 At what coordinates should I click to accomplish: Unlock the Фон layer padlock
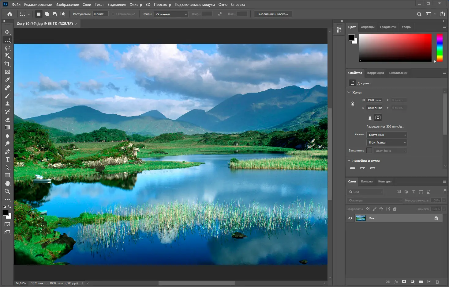tap(437, 218)
